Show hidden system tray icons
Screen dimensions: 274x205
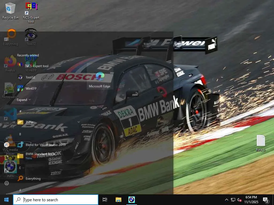coord(226,200)
